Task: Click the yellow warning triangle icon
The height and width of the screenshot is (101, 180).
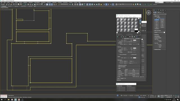Action: tap(101, 4)
